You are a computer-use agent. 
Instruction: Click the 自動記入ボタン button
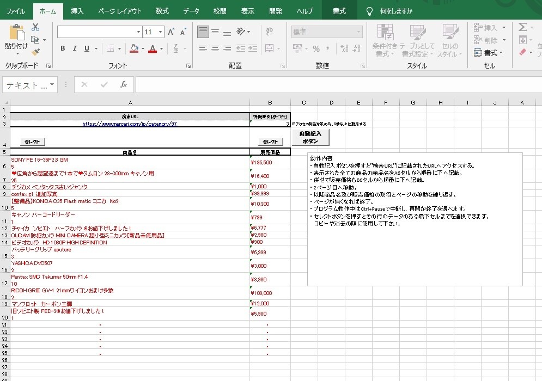pos(310,137)
